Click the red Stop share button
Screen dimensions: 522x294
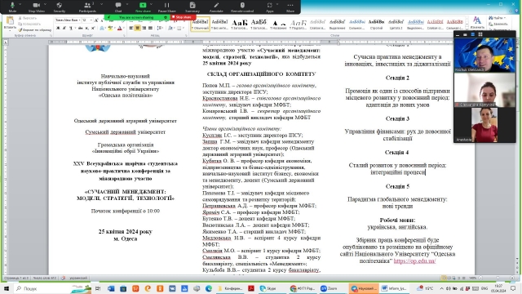point(183,17)
